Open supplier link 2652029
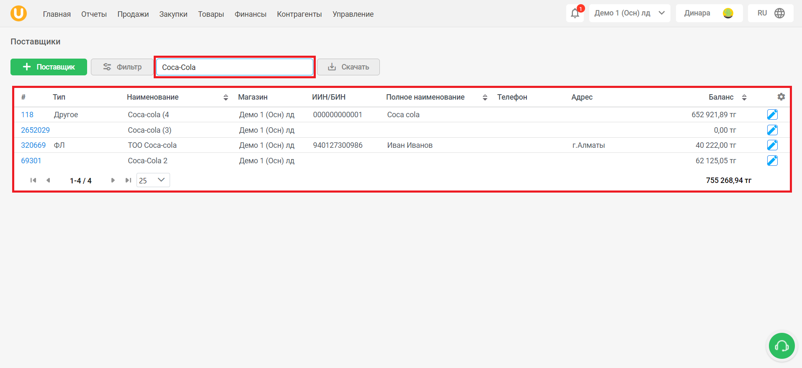Viewport: 802px width, 368px height. (35, 130)
